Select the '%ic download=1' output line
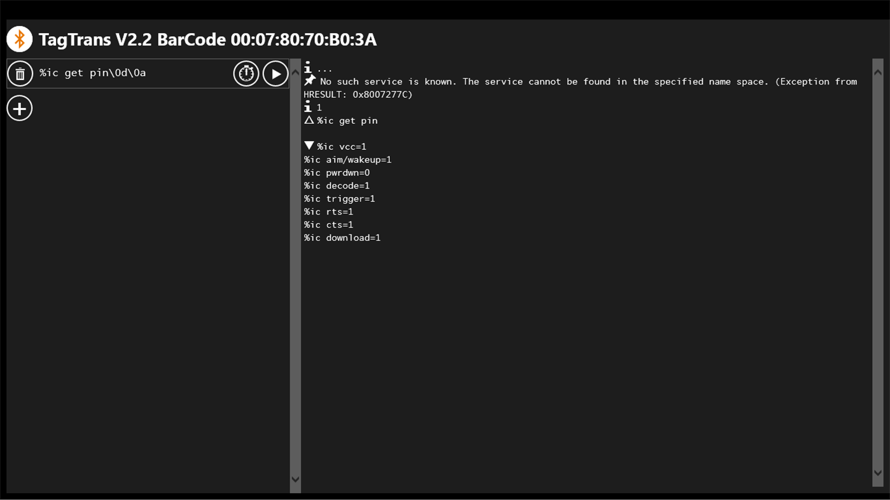Viewport: 890px width, 500px height. click(x=342, y=238)
